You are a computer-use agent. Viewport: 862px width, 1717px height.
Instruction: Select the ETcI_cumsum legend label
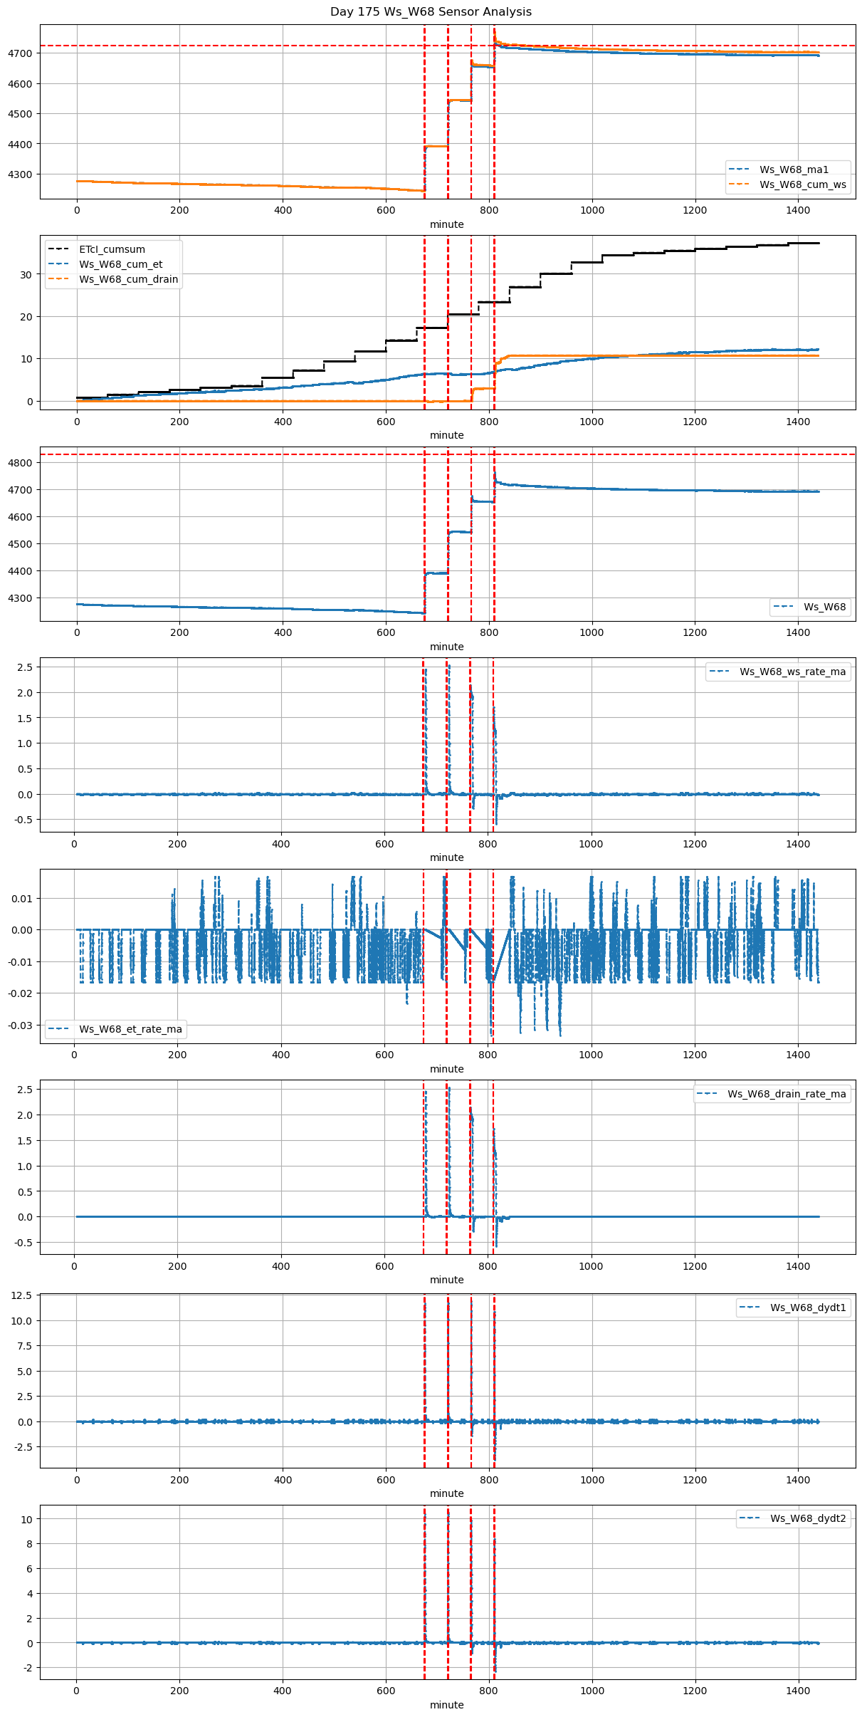112,249
